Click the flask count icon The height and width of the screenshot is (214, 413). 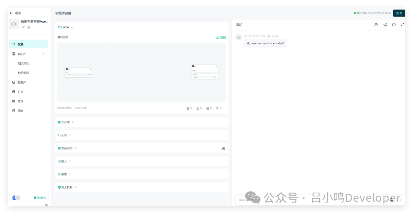click(x=198, y=109)
